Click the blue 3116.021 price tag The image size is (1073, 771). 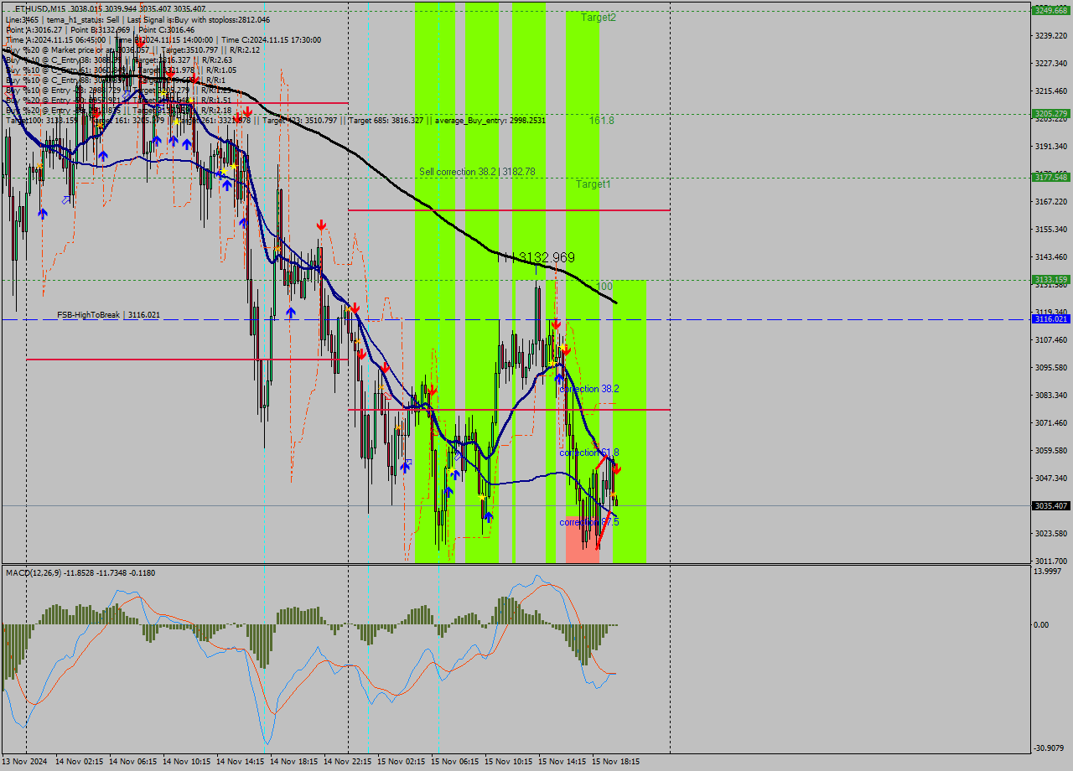[x=1050, y=318]
